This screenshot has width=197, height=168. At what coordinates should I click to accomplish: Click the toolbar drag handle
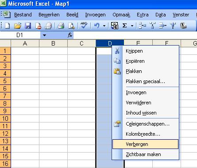1,26
